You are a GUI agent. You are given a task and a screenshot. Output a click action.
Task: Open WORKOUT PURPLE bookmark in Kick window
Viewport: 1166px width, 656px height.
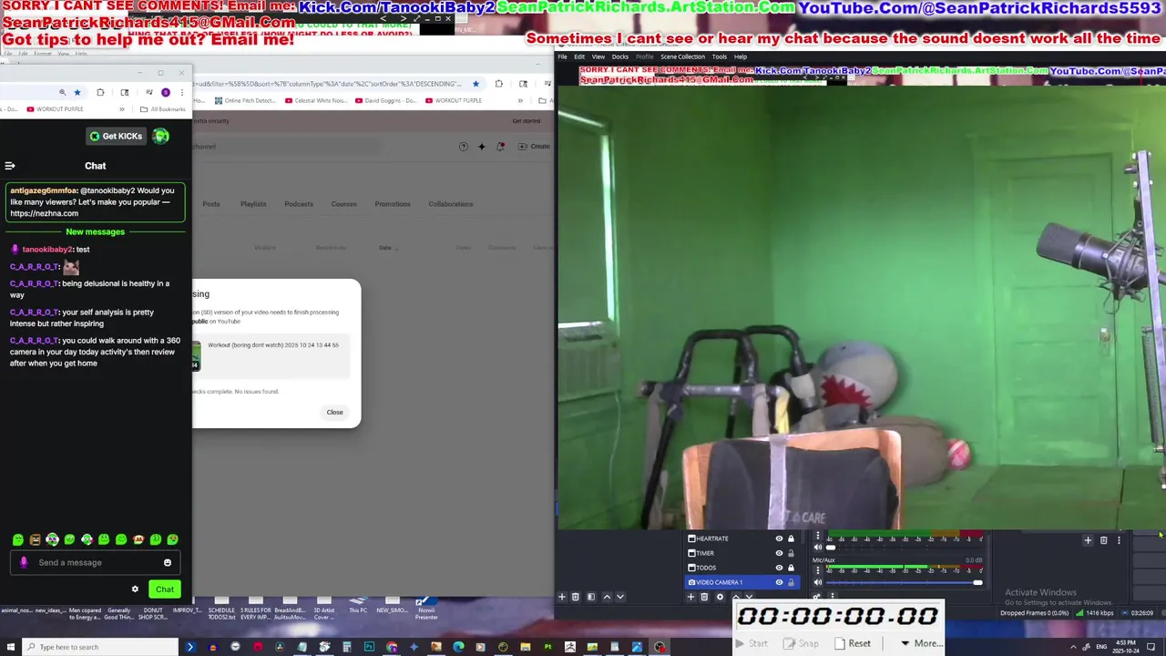tap(55, 109)
